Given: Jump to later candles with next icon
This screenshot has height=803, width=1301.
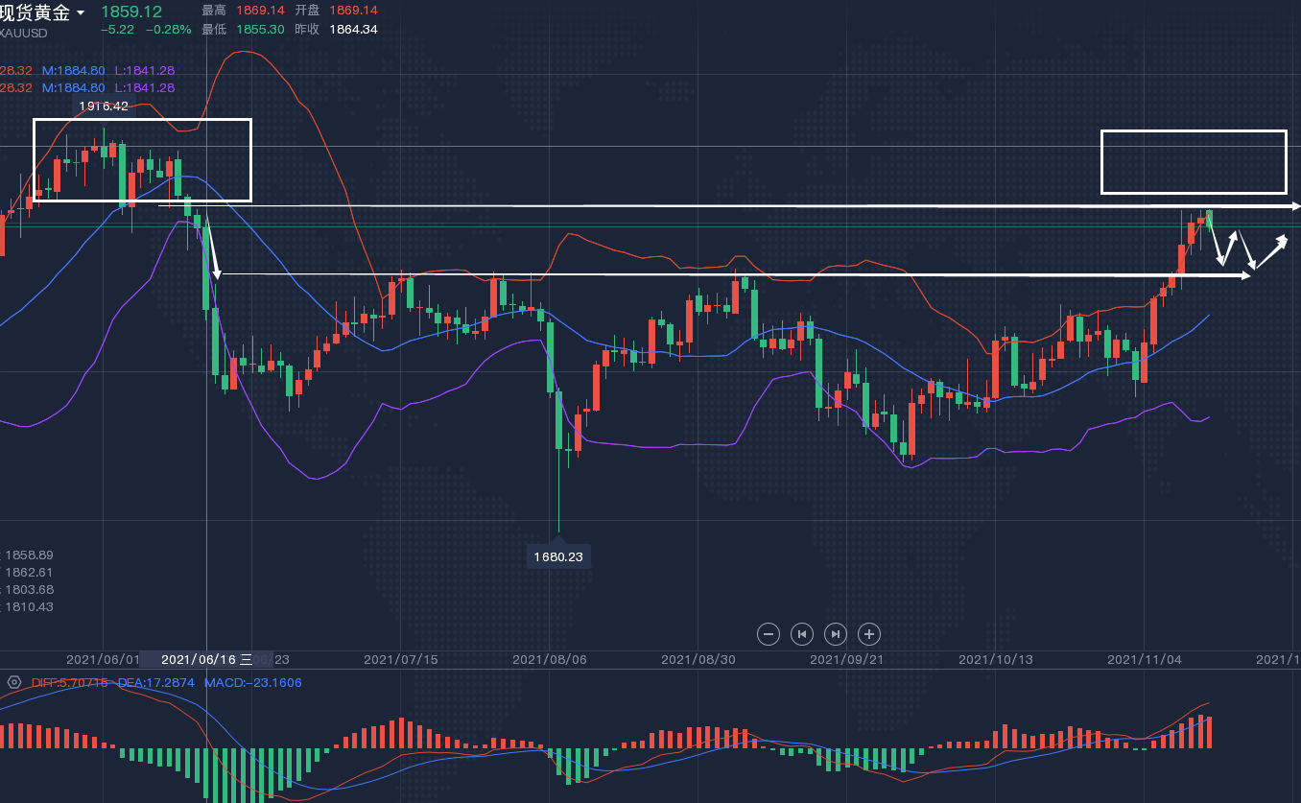Looking at the screenshot, I should coord(836,633).
